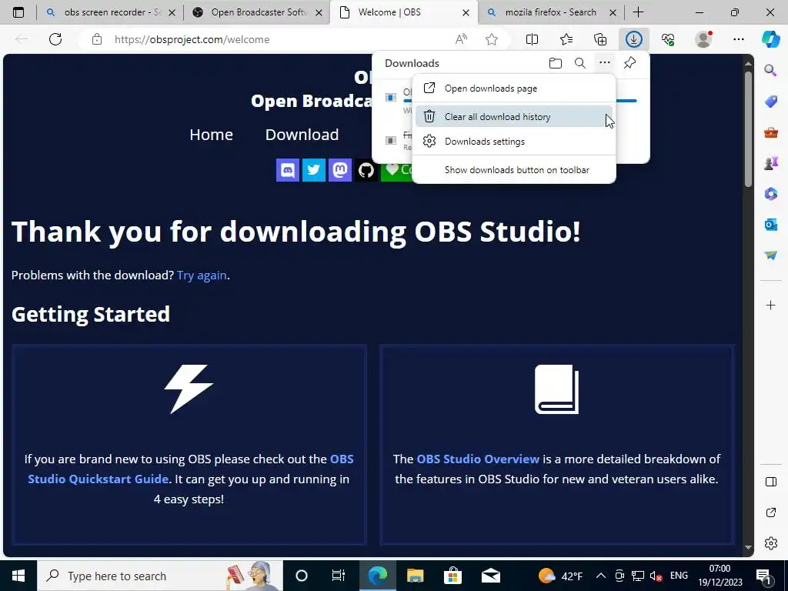This screenshot has height=591, width=788.
Task: Toggle the Downloads toolbar button
Action: (634, 39)
